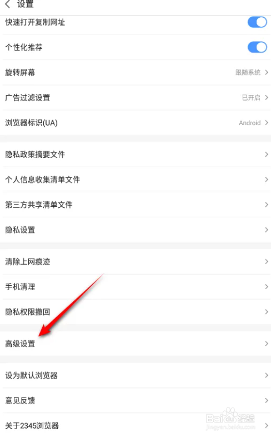Disable the 个性化推荐 switch

point(257,47)
